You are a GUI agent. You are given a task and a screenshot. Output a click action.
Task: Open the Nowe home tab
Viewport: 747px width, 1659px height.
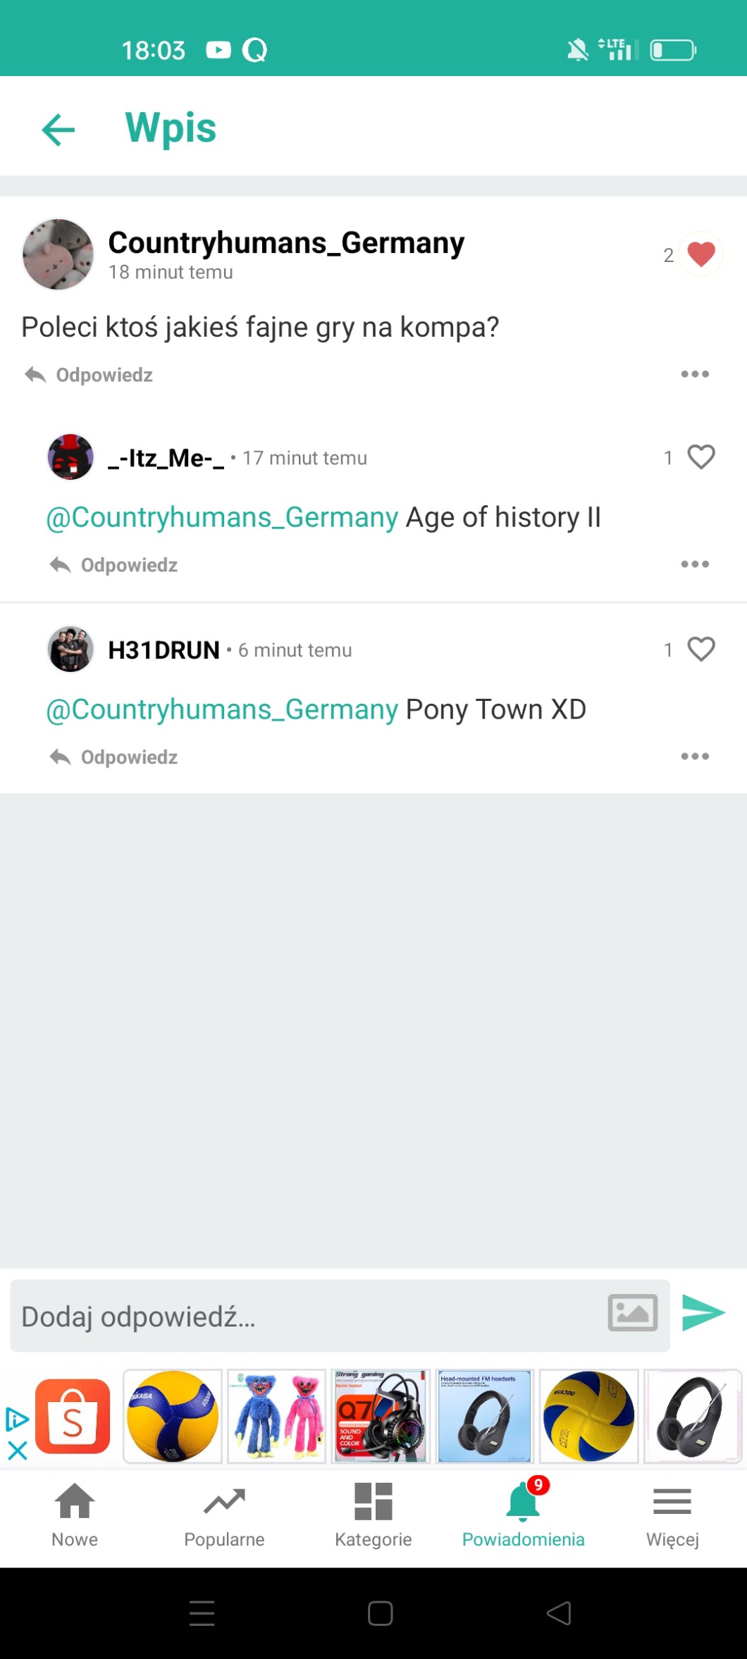(x=75, y=1514)
